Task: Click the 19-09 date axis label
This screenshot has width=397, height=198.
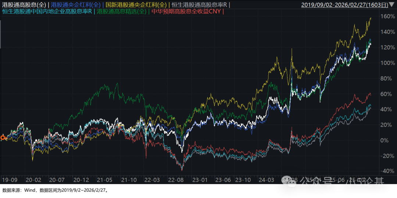Action: coord(9,180)
